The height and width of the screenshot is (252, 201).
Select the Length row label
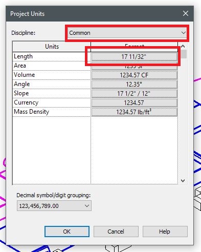(x=23, y=56)
